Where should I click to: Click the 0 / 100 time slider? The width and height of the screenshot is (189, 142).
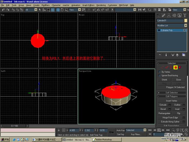point(15,126)
